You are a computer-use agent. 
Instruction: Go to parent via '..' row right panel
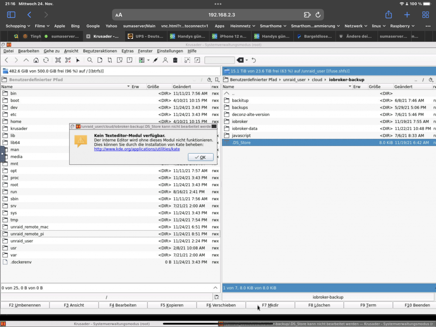[x=329, y=93]
